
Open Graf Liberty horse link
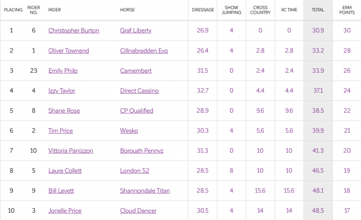click(x=135, y=30)
